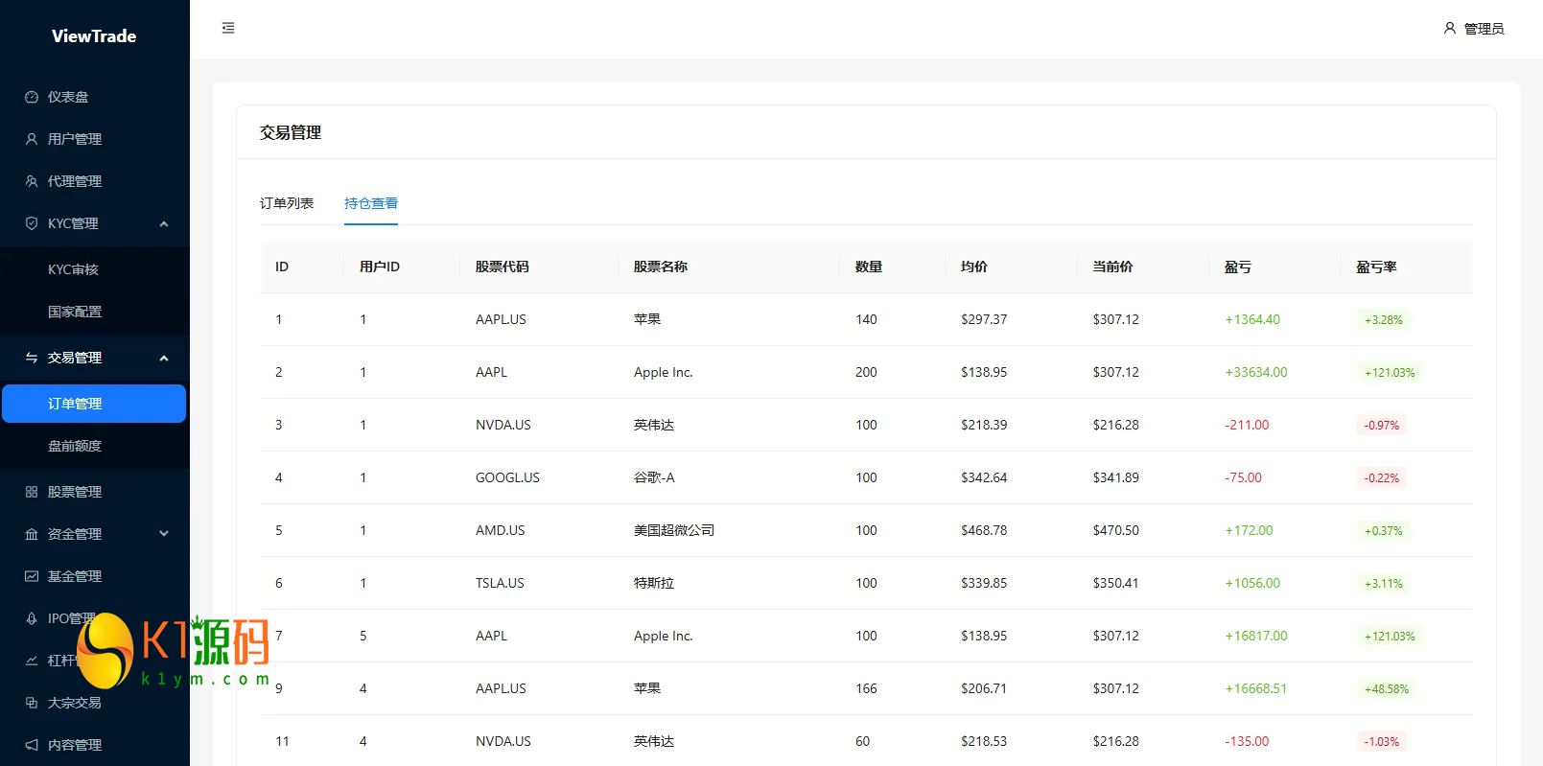Click the $342.64 average price cell
Screen dimensions: 1543x766
coord(984,477)
